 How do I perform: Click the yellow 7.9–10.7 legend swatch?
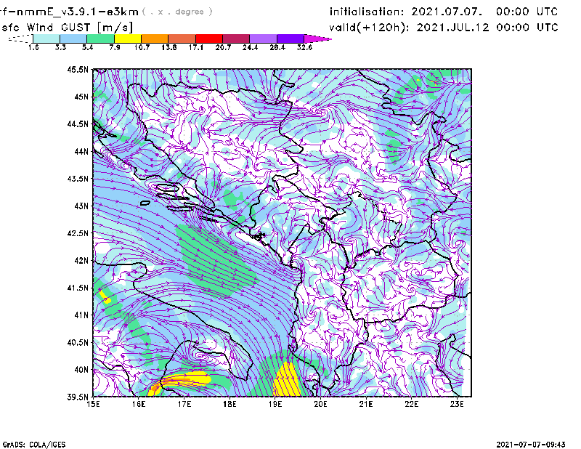(x=128, y=39)
